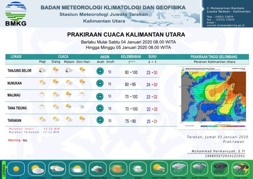Click the Perairan Kalimantan Utara subheading
This screenshot has height=179, width=253.
pos(215,62)
